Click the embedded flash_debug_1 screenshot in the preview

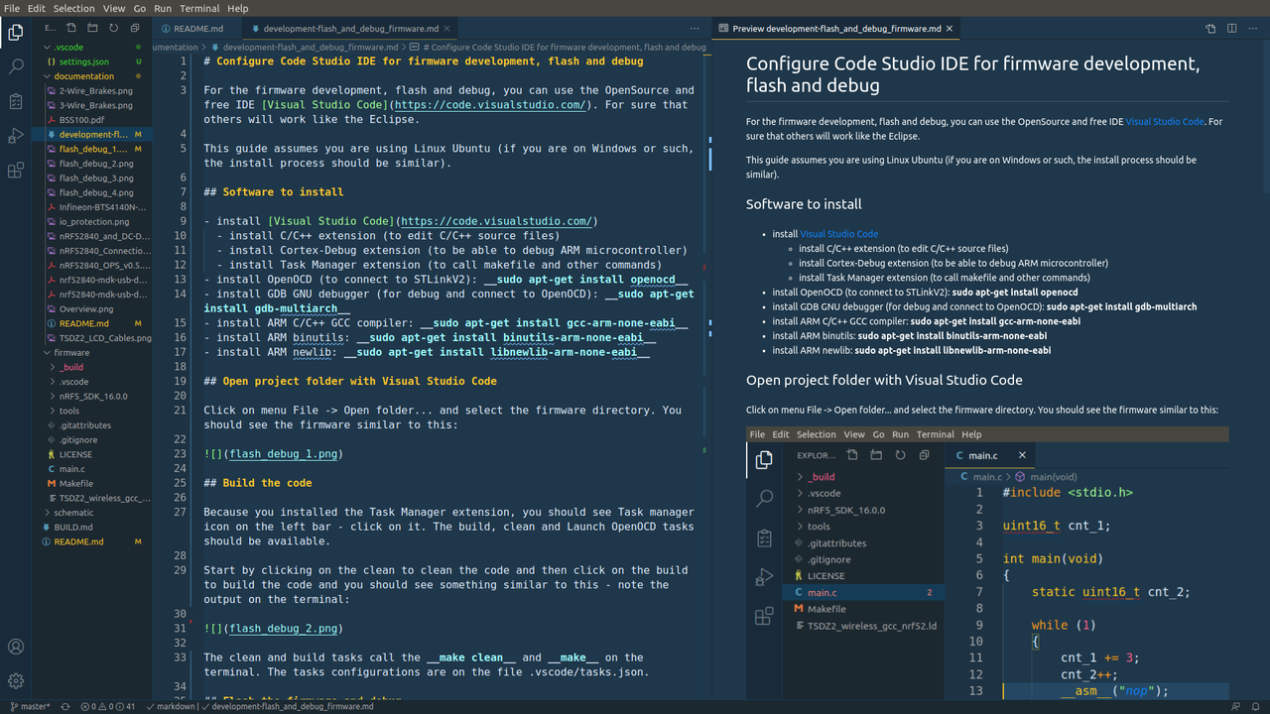(987, 562)
